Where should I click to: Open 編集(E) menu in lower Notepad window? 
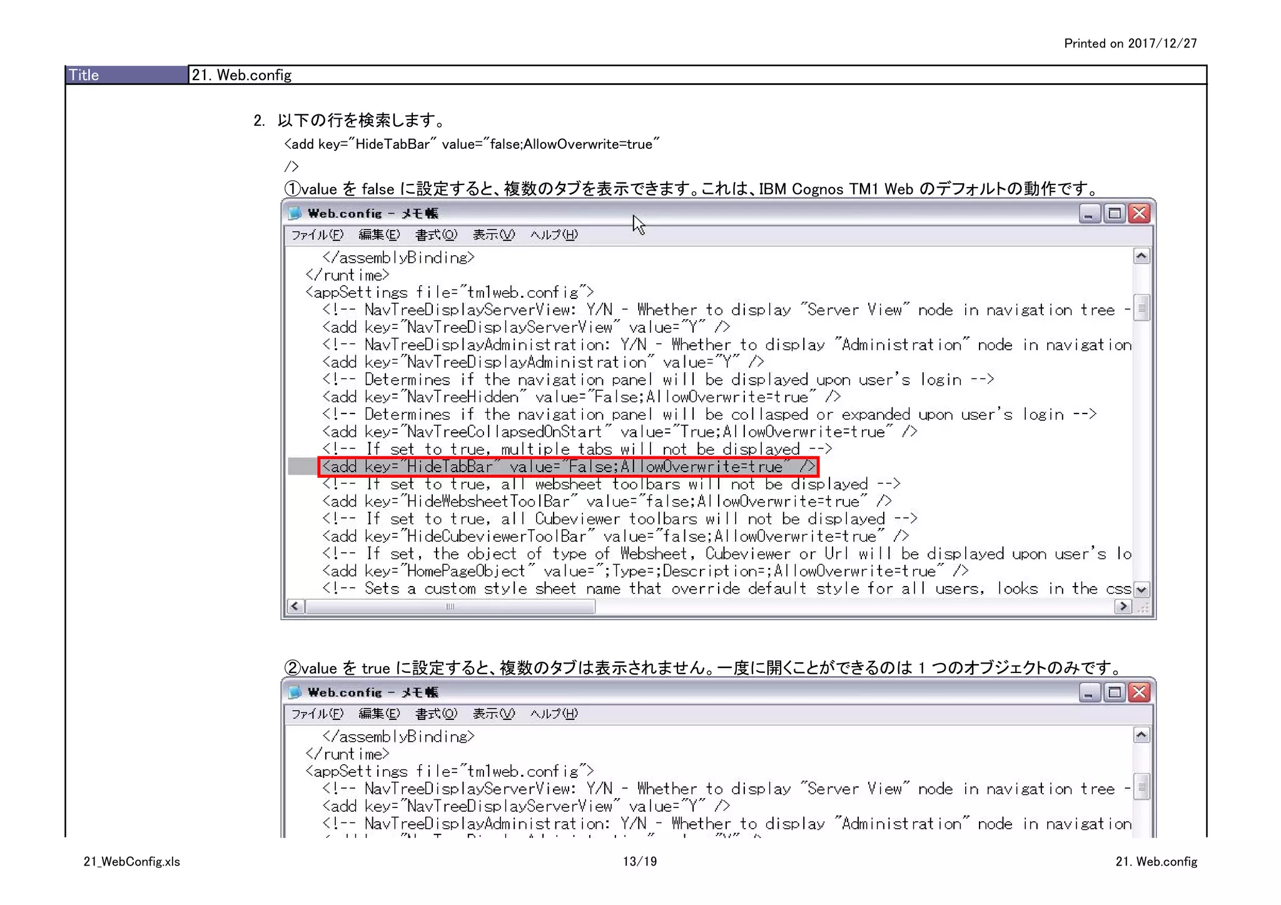point(379,714)
